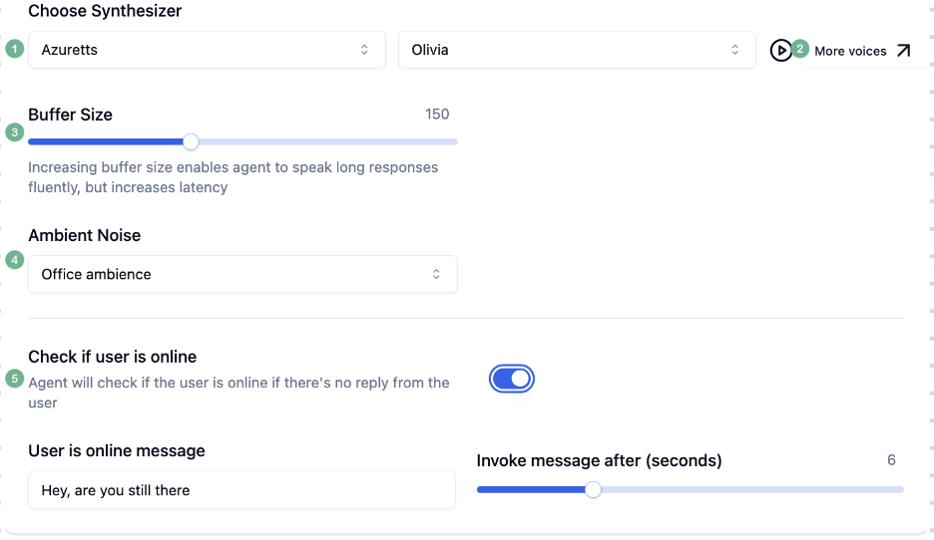Click the User is online message field
The height and width of the screenshot is (540, 934).
[241, 490]
